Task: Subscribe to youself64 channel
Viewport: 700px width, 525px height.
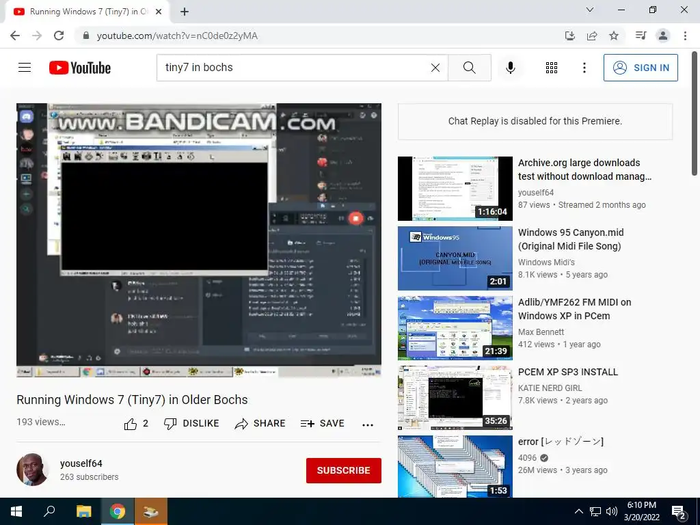Action: tap(343, 470)
